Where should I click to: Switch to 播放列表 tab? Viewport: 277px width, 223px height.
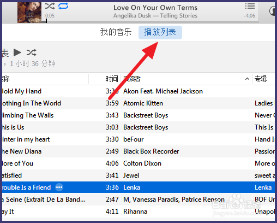point(160,32)
